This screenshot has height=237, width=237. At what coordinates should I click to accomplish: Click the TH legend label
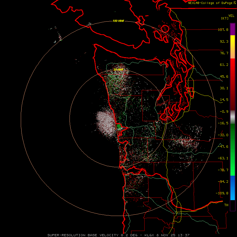tap(226, 205)
